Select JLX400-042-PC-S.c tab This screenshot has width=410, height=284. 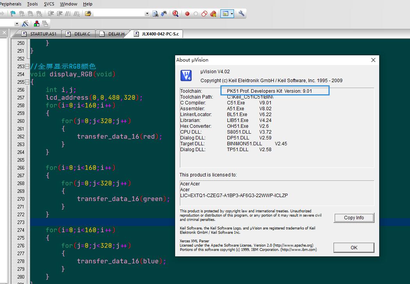click(x=156, y=34)
